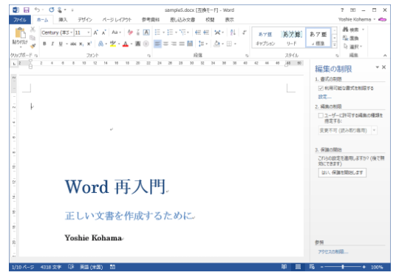Viewport: 396px width, 278px height.
Task: Toggle superscript formatting
Action: coord(89,44)
